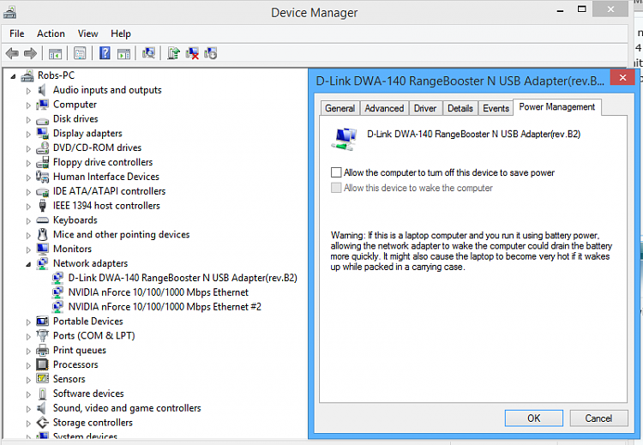Image resolution: width=643 pixels, height=445 pixels.
Task: Switch to the General tab
Action: [x=340, y=108]
